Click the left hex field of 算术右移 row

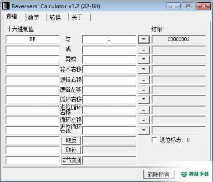coord(33,70)
